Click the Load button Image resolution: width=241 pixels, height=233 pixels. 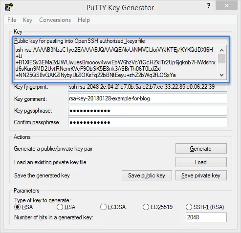[x=201, y=162]
